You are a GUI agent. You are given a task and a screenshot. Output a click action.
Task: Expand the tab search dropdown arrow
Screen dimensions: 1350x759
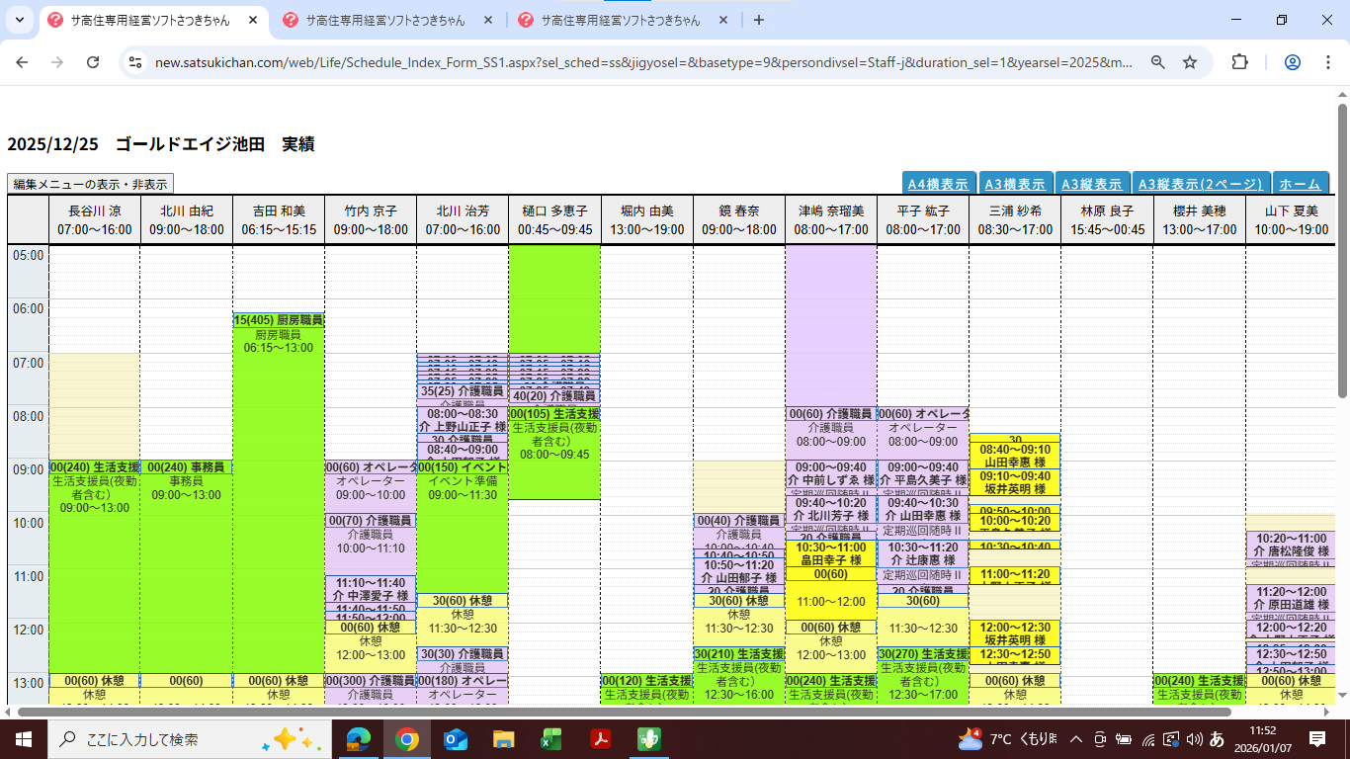tap(20, 20)
